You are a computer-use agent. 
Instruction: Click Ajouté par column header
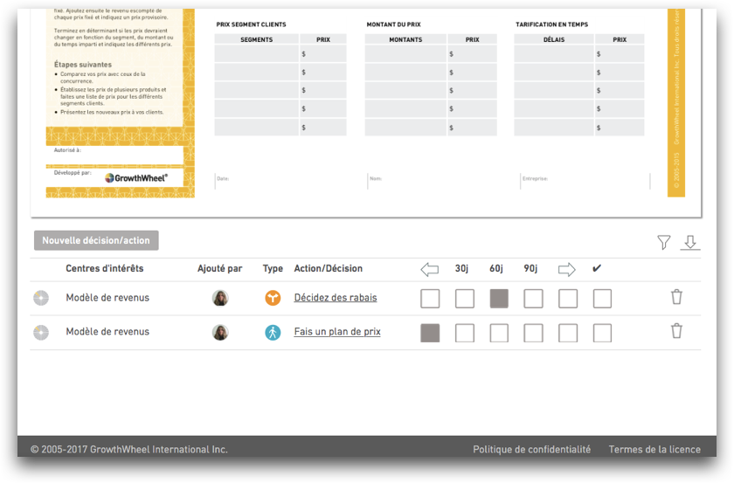coord(219,268)
